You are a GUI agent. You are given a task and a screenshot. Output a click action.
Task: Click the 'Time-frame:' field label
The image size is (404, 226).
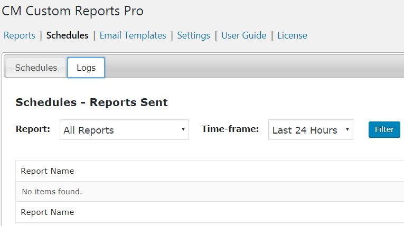pyautogui.click(x=230, y=129)
